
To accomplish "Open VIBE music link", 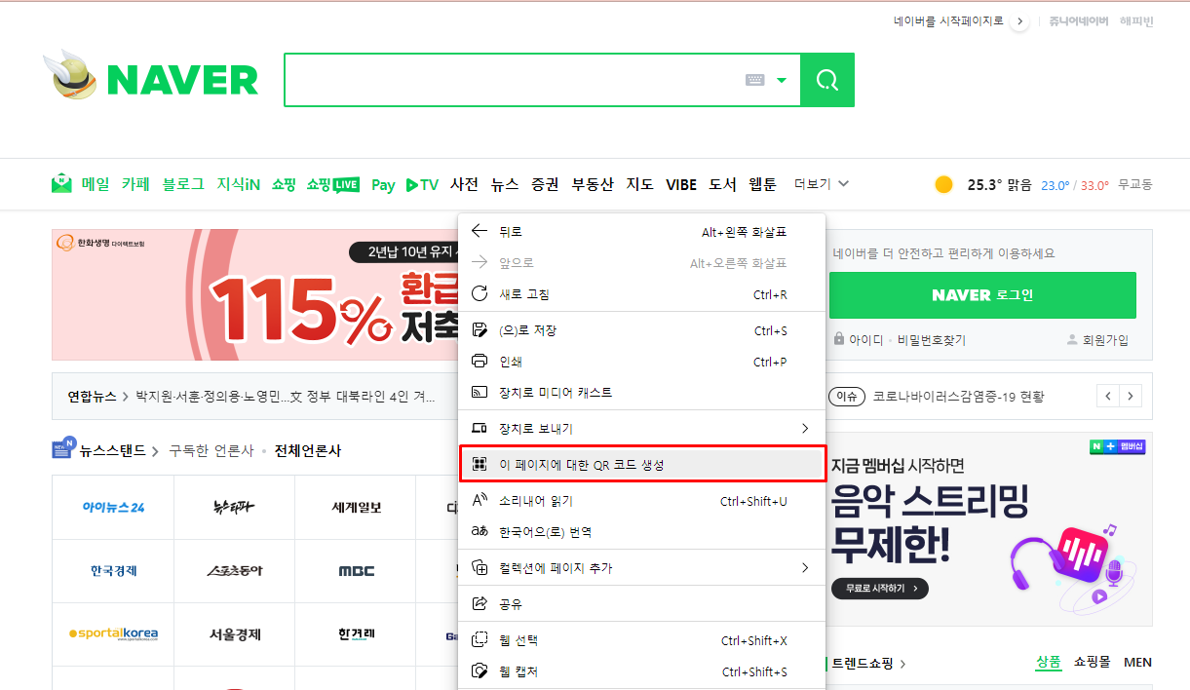I will coord(681,184).
